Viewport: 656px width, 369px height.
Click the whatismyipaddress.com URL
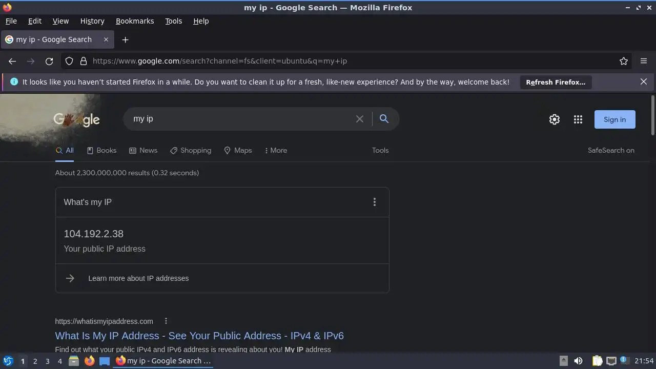pyautogui.click(x=104, y=321)
